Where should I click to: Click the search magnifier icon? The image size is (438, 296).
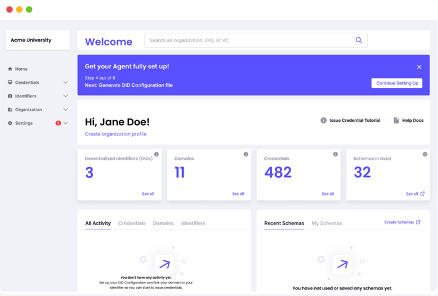click(x=359, y=40)
